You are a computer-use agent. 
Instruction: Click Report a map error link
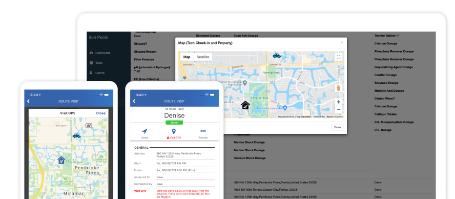[335, 117]
